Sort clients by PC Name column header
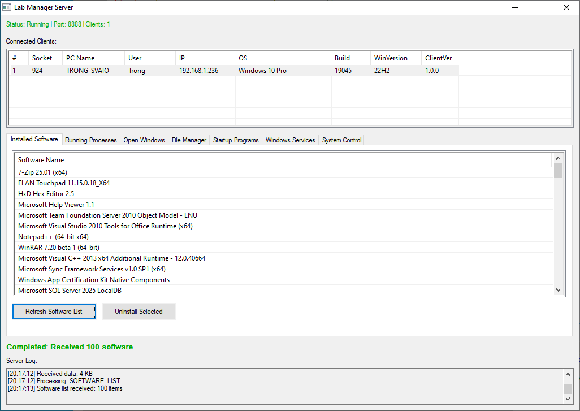Screen dimensions: 580x411 coord(94,58)
